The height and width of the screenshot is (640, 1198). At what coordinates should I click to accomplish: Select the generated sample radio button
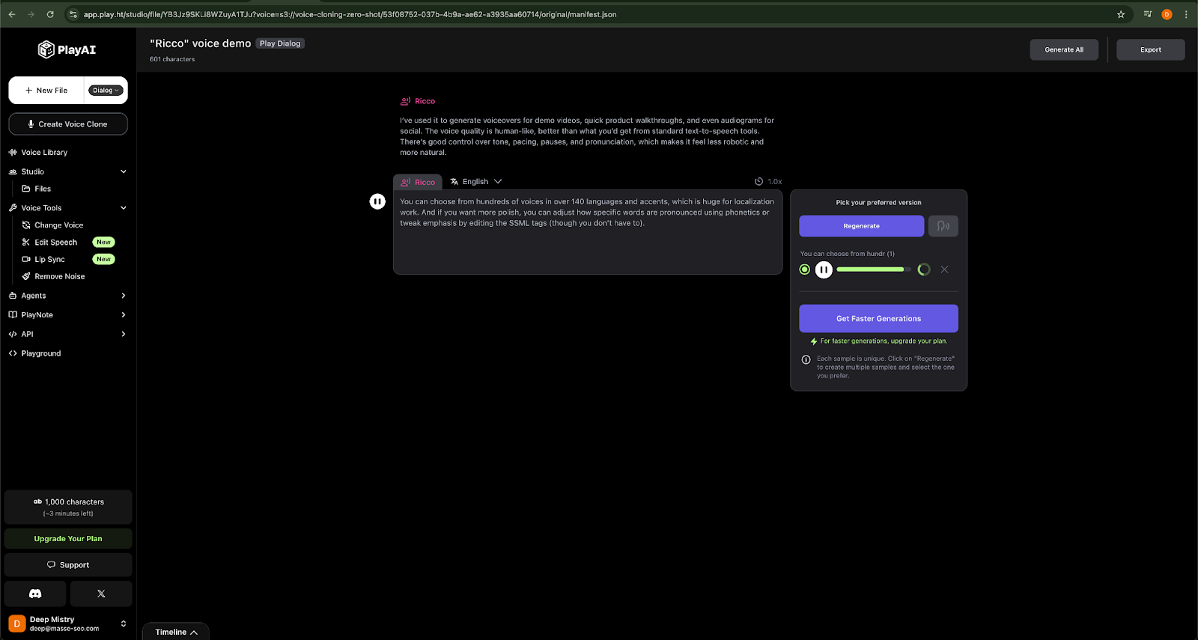click(x=805, y=269)
